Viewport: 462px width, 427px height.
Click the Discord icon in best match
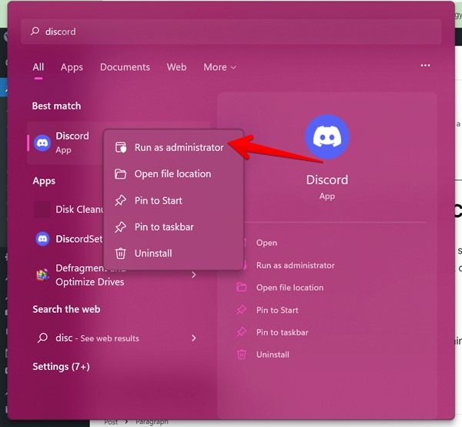pos(42,143)
